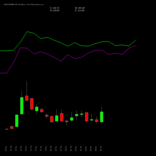
Task: Click the 14 Nov date label
Action: tap(31, 149)
